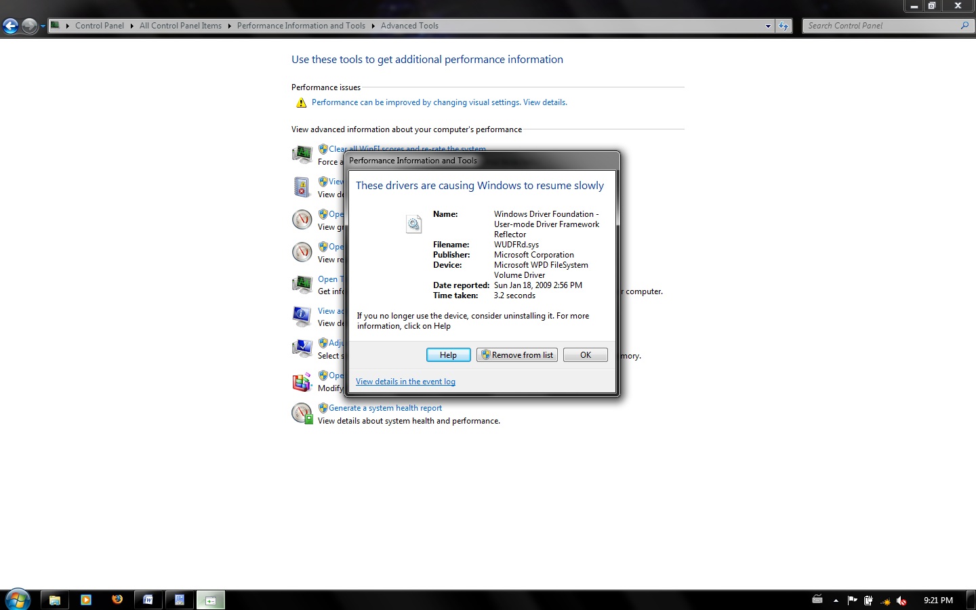Click the system health report gauge icon
Screen dimensions: 976x610
click(302, 413)
